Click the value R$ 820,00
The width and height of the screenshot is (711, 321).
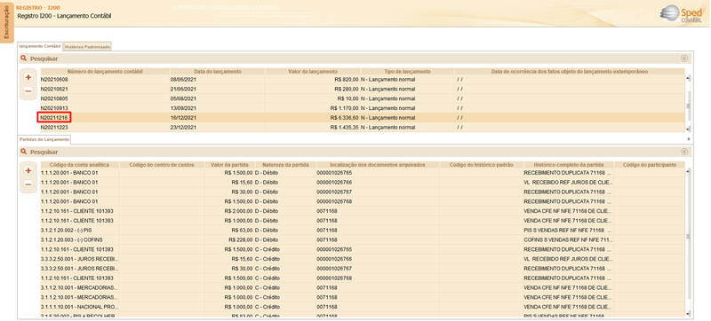(347, 80)
